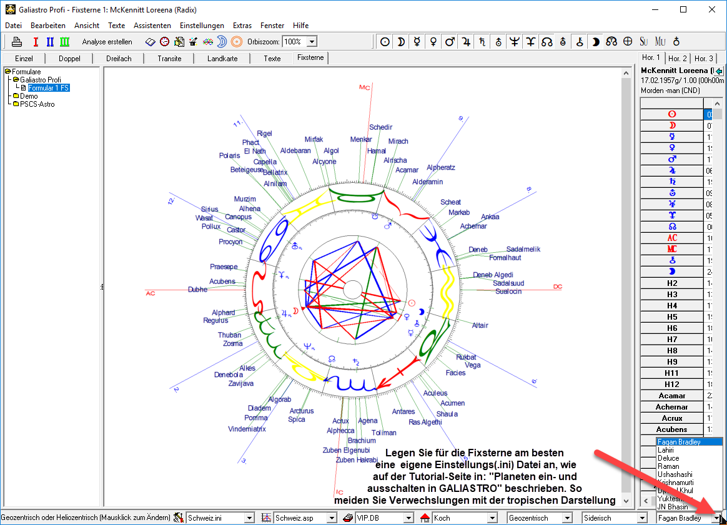Click the Acamar row header in table
Viewport: 727px width, 525px height.
pos(672,395)
